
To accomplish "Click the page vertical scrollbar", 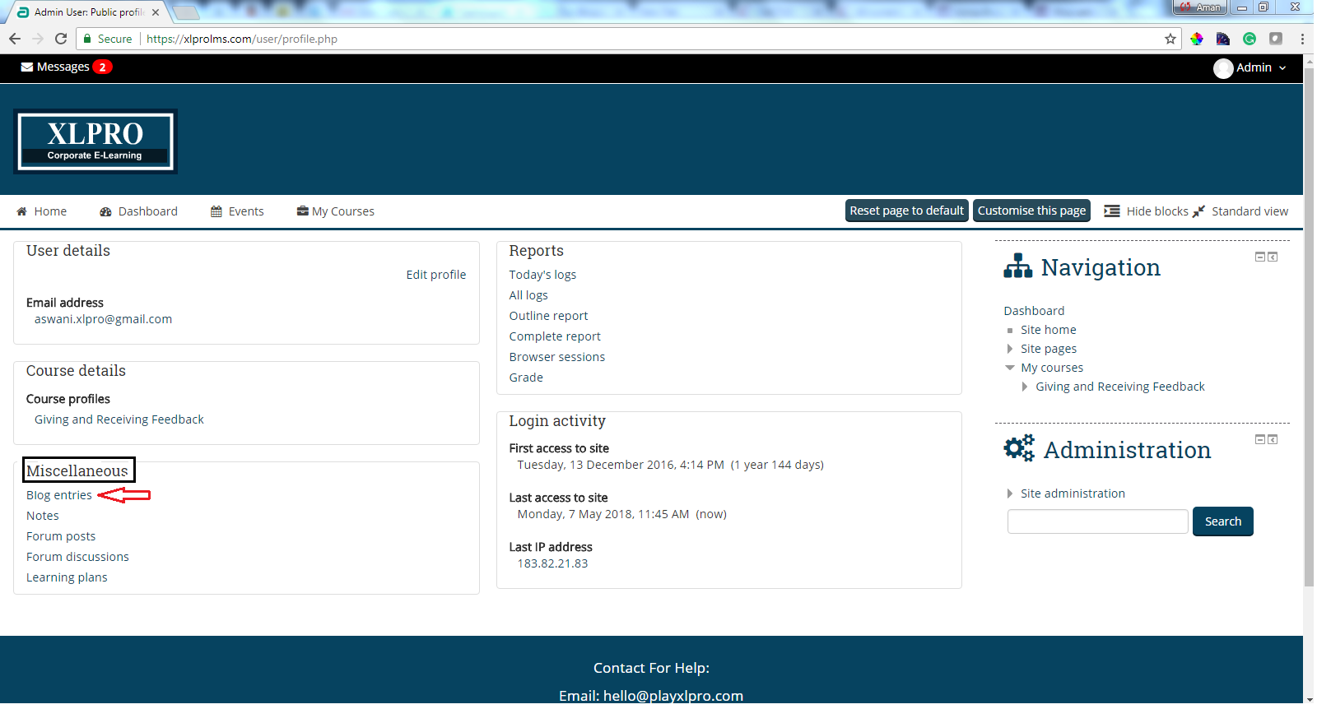I will point(1309,329).
